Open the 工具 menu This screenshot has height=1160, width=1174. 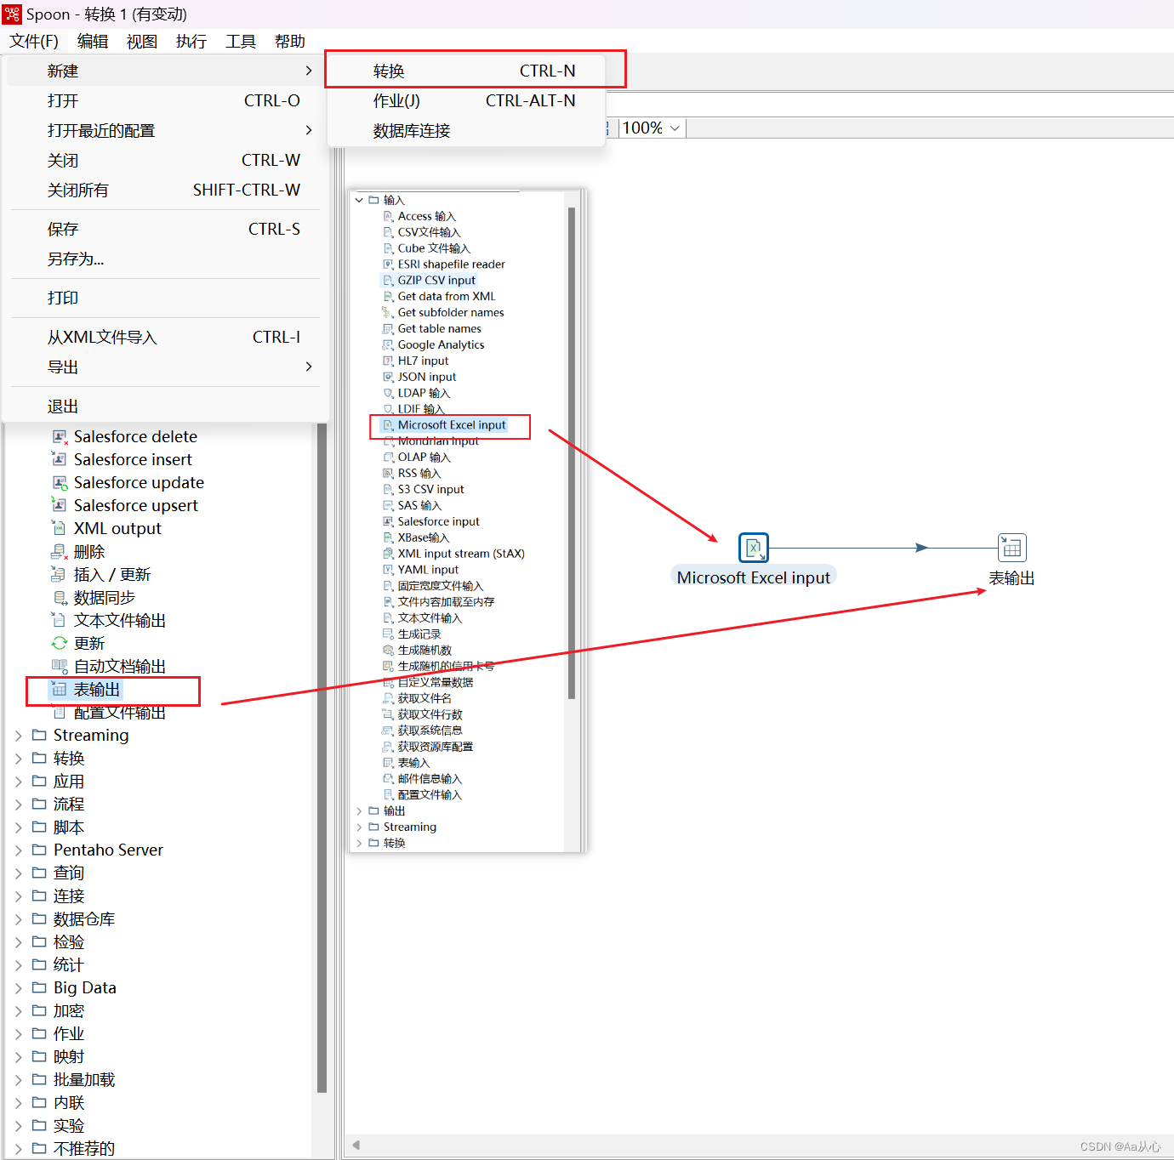click(241, 41)
